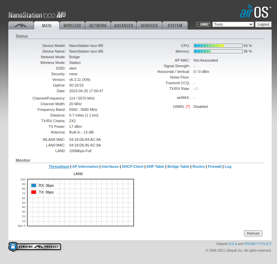Click the LAN0 throughput graph

click(x=81, y=203)
